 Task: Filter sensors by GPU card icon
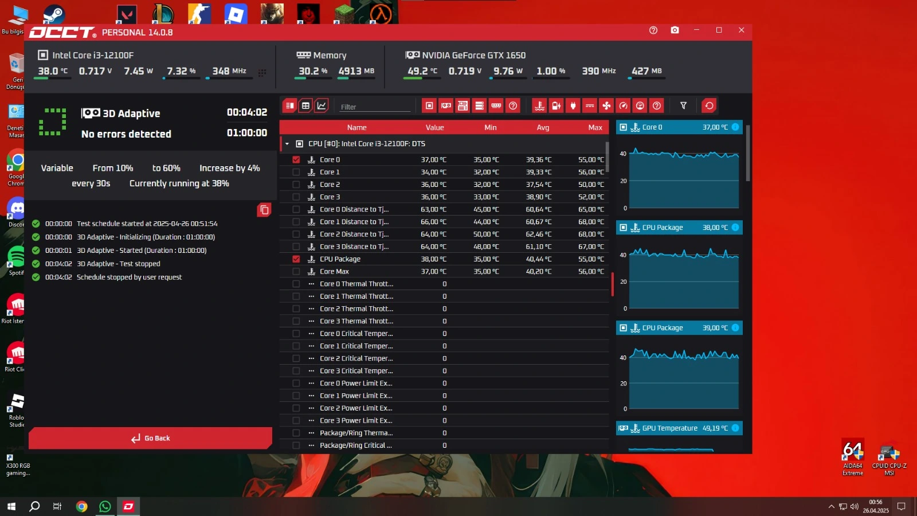tap(446, 105)
